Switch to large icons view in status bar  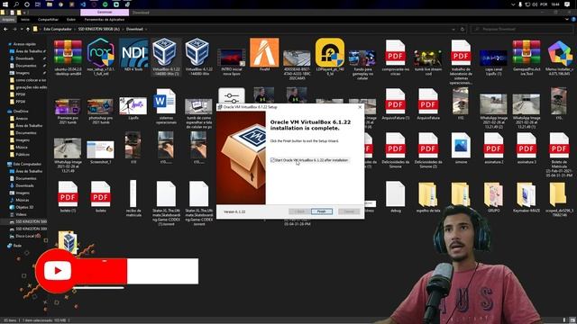pos(572,320)
